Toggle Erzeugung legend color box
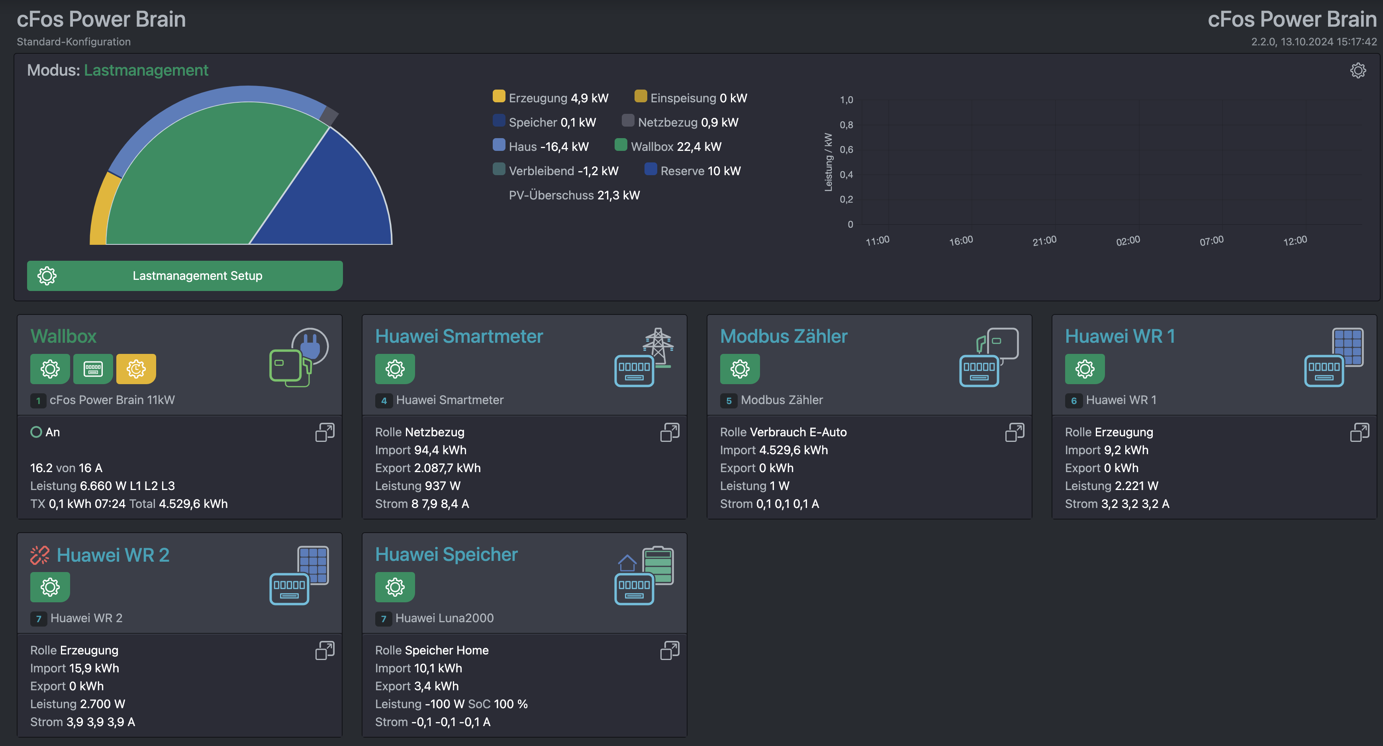The image size is (1383, 746). [499, 97]
